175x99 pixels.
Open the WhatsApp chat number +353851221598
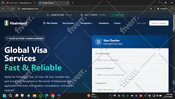(x=57, y=15)
